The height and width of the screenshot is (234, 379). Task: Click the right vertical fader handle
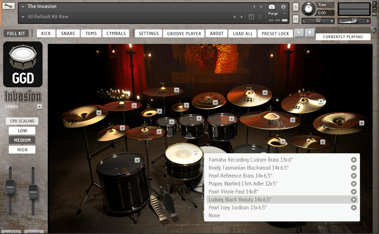[x=33, y=192]
